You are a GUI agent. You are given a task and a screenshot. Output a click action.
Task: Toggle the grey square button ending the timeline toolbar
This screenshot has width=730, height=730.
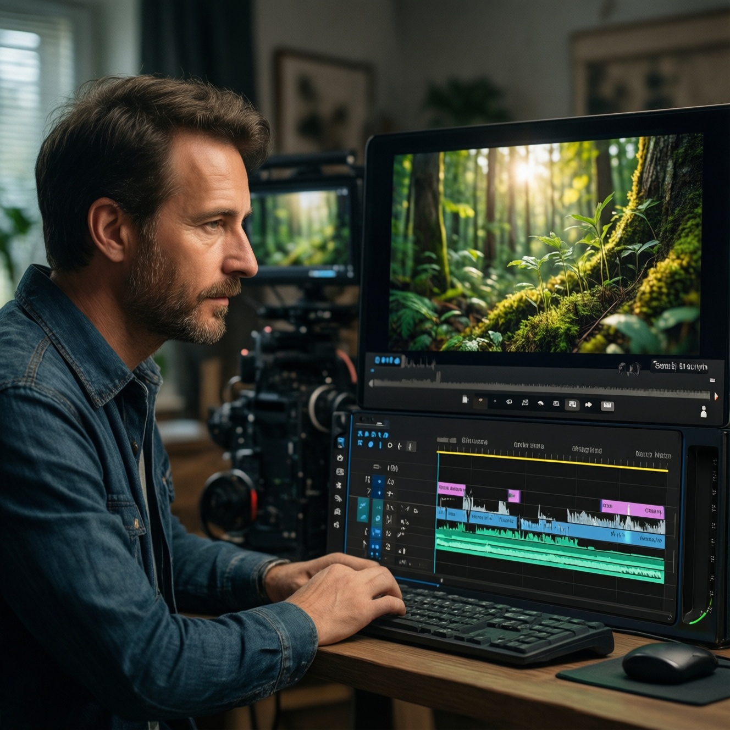coord(411,446)
